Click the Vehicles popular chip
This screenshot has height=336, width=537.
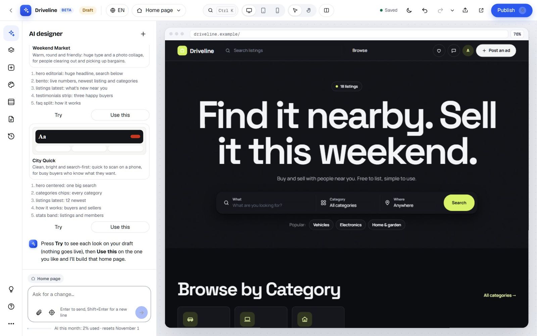[321, 225]
